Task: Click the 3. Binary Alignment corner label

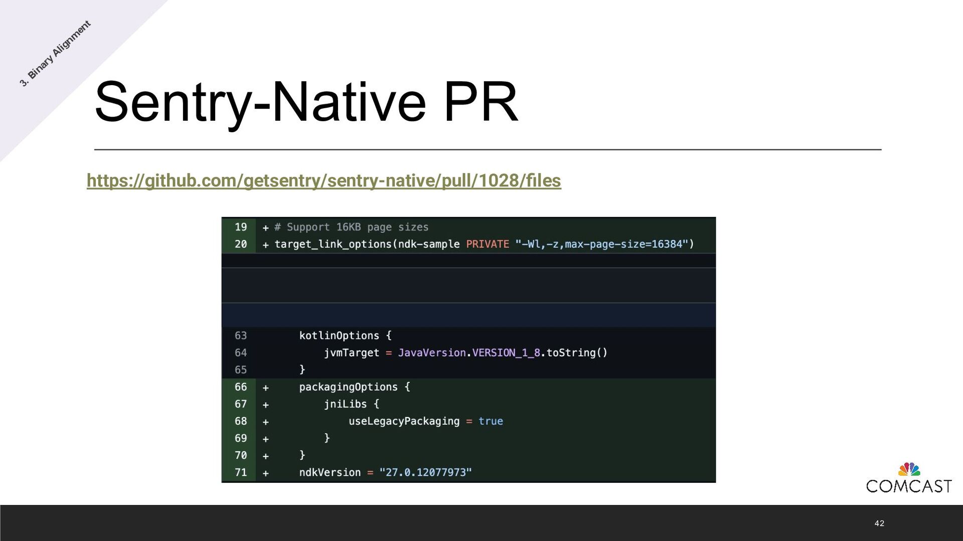Action: tap(55, 53)
